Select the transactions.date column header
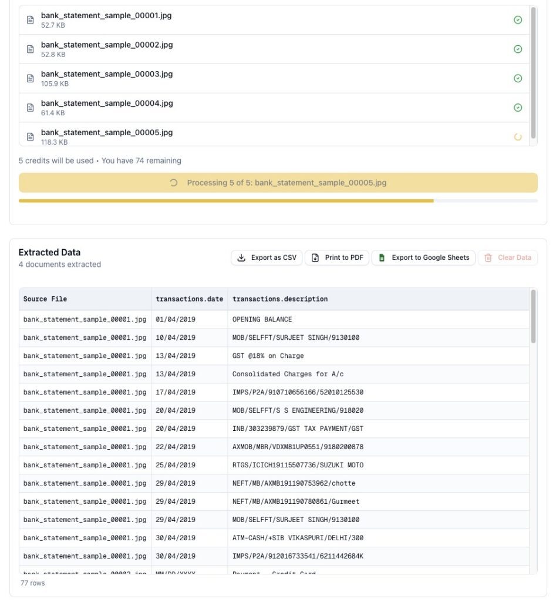This screenshot has height=602, width=556. coord(190,299)
